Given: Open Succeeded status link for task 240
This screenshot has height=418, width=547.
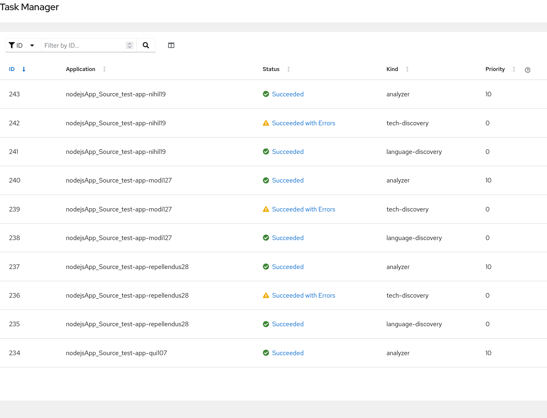Looking at the screenshot, I should click(287, 180).
